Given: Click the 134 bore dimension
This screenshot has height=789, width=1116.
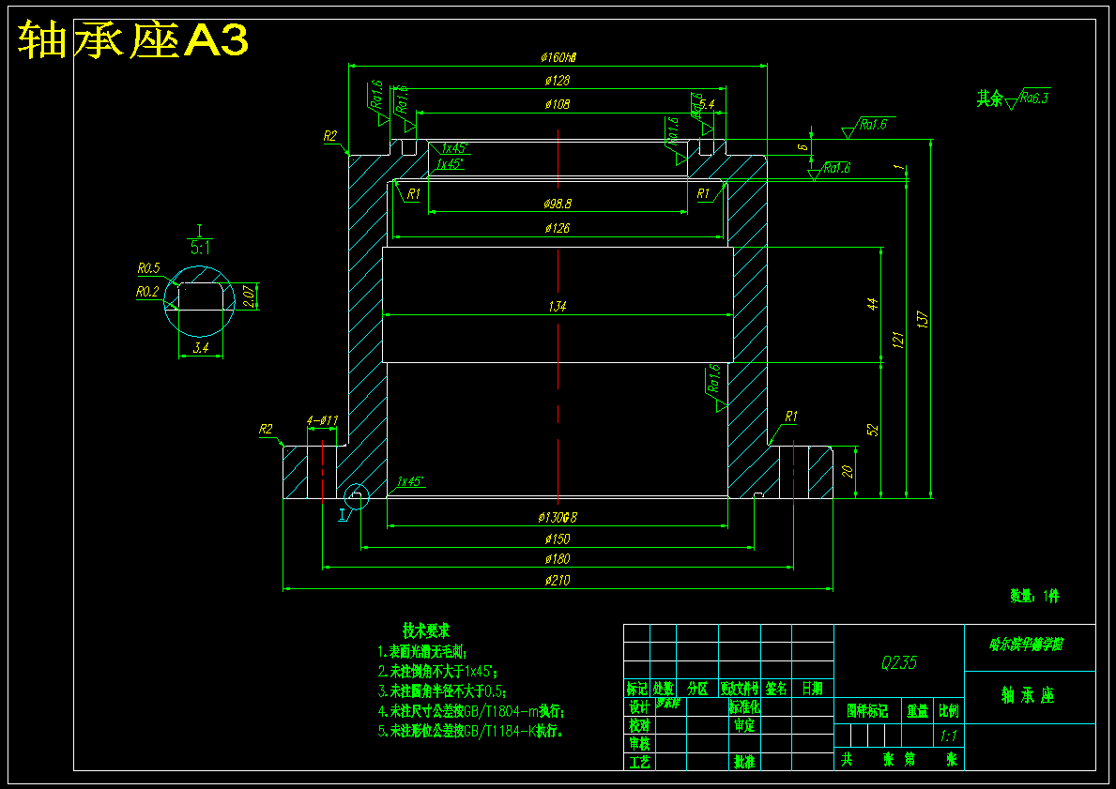Looking at the screenshot, I should click(558, 307).
